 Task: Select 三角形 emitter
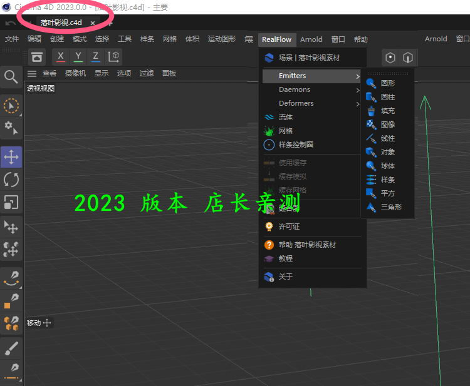point(388,207)
